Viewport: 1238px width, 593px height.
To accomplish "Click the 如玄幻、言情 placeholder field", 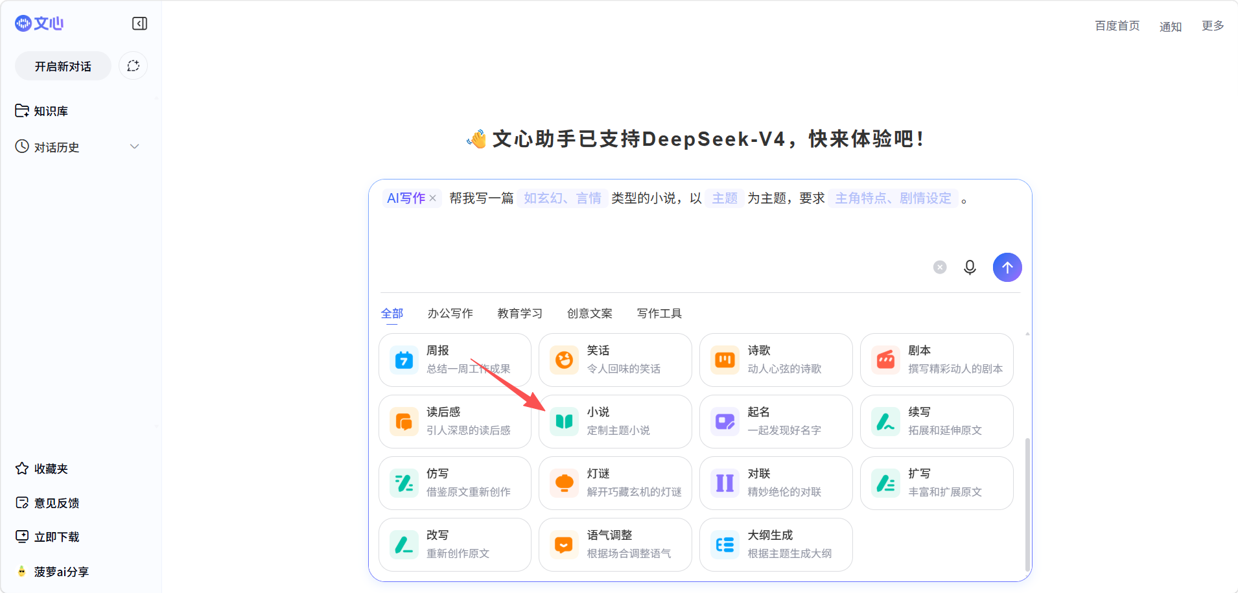I will pyautogui.click(x=563, y=198).
